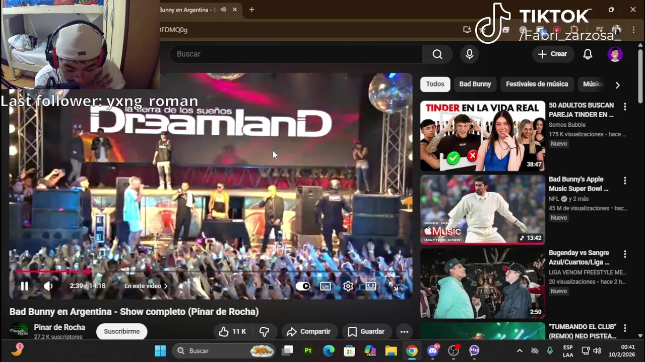Open the Windows Start menu
645x362 pixels.
160,350
